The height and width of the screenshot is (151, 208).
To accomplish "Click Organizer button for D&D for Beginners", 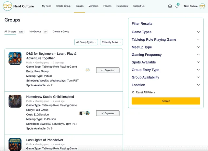I will point(108,70).
